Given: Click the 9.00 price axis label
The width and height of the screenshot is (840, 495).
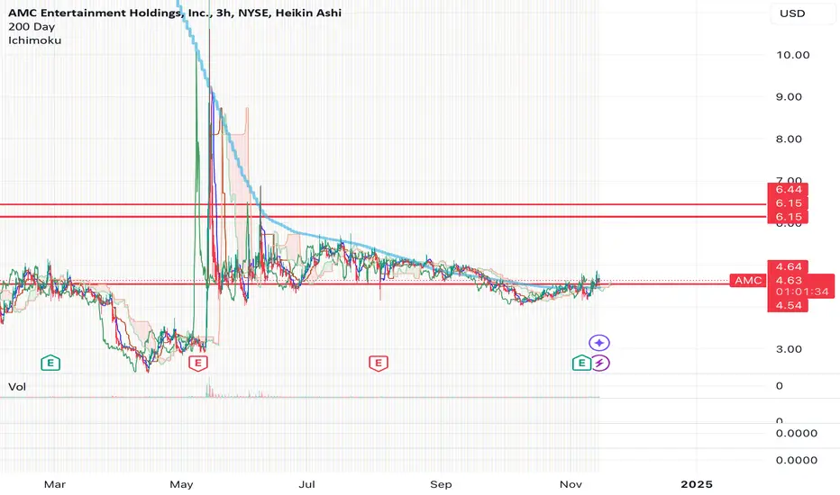Looking at the screenshot, I should click(x=789, y=97).
